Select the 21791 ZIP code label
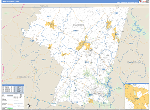Image resolution: width=150 pixels, height=110 pixels. [x=44, y=59]
